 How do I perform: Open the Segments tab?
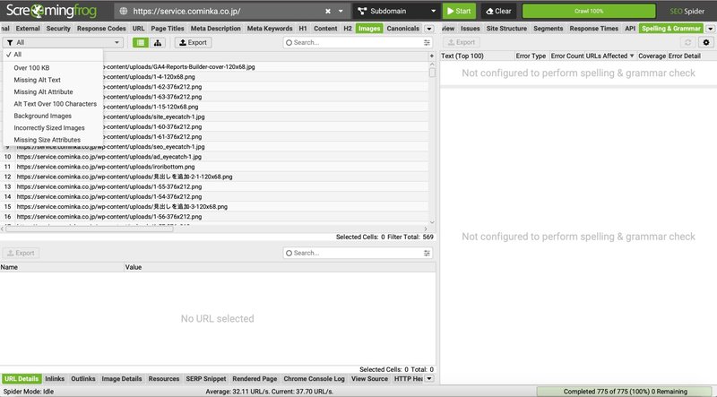pyautogui.click(x=549, y=29)
